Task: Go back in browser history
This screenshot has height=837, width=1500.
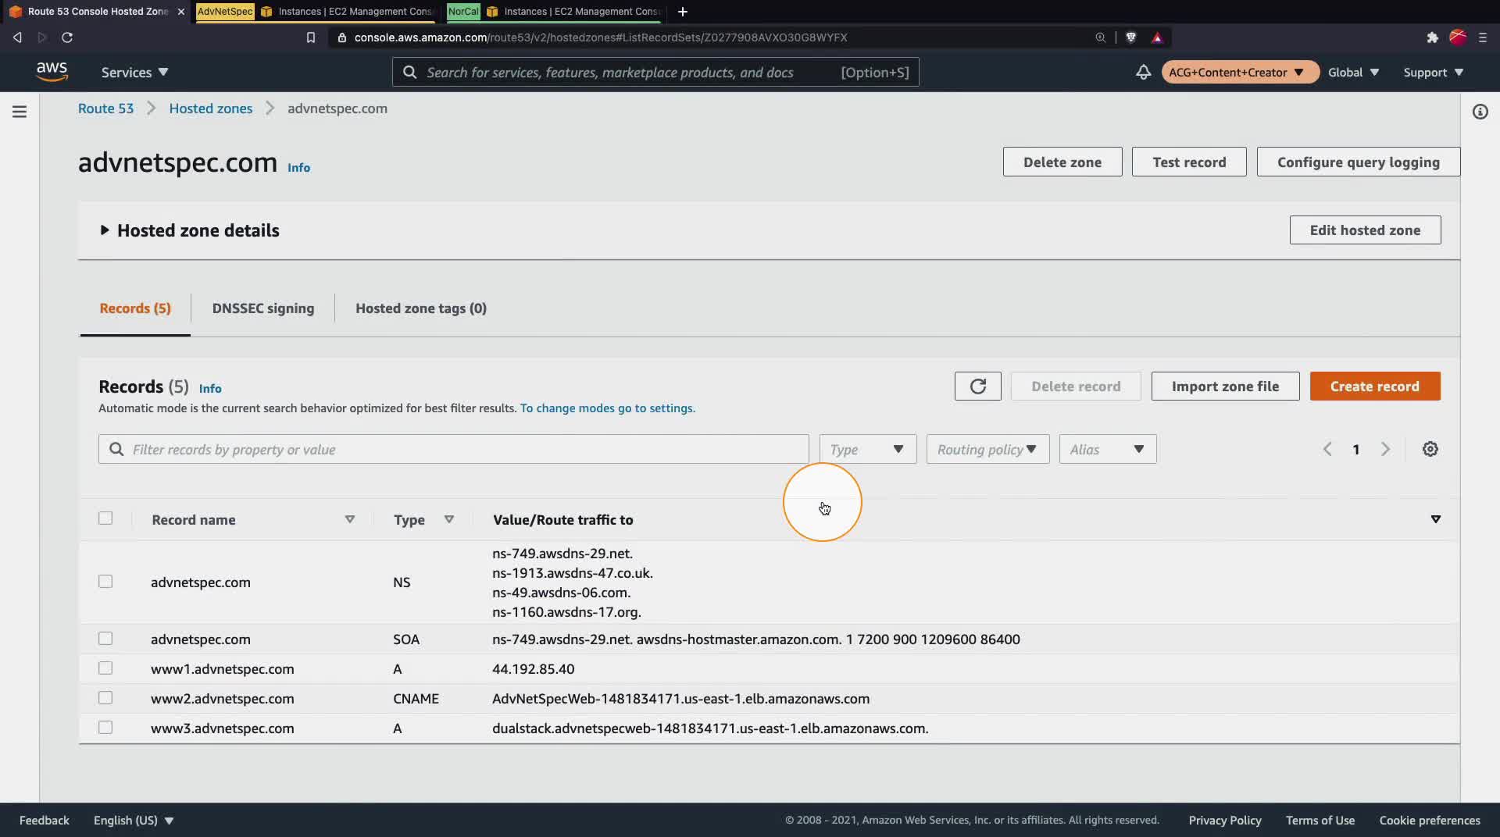Action: [x=17, y=37]
